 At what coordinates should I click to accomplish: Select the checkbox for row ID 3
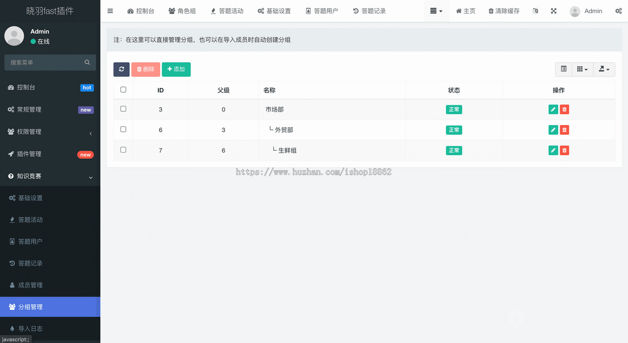click(x=122, y=109)
